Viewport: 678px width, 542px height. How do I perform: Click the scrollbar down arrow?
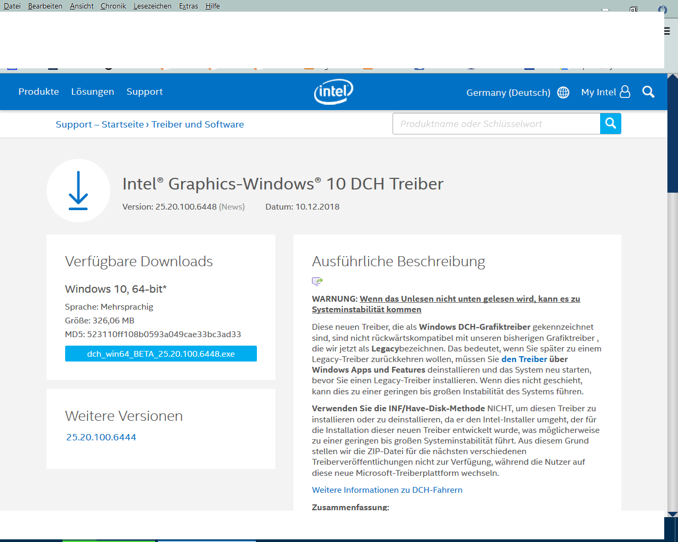pos(672,513)
